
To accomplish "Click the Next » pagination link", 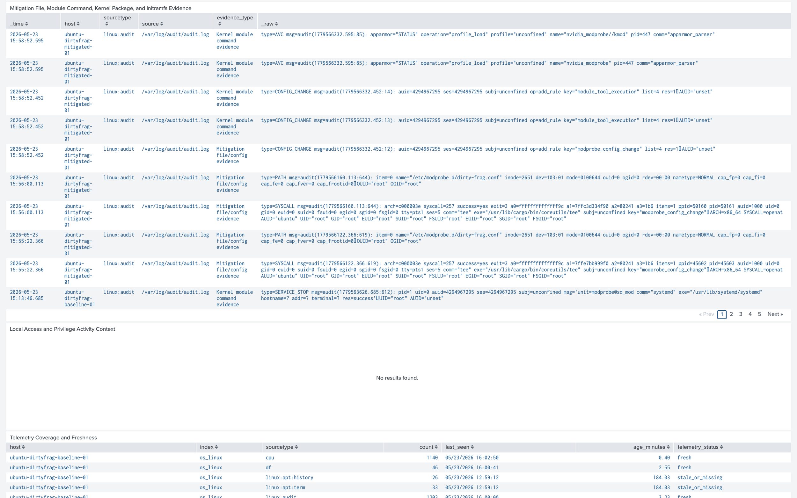I will 775,314.
